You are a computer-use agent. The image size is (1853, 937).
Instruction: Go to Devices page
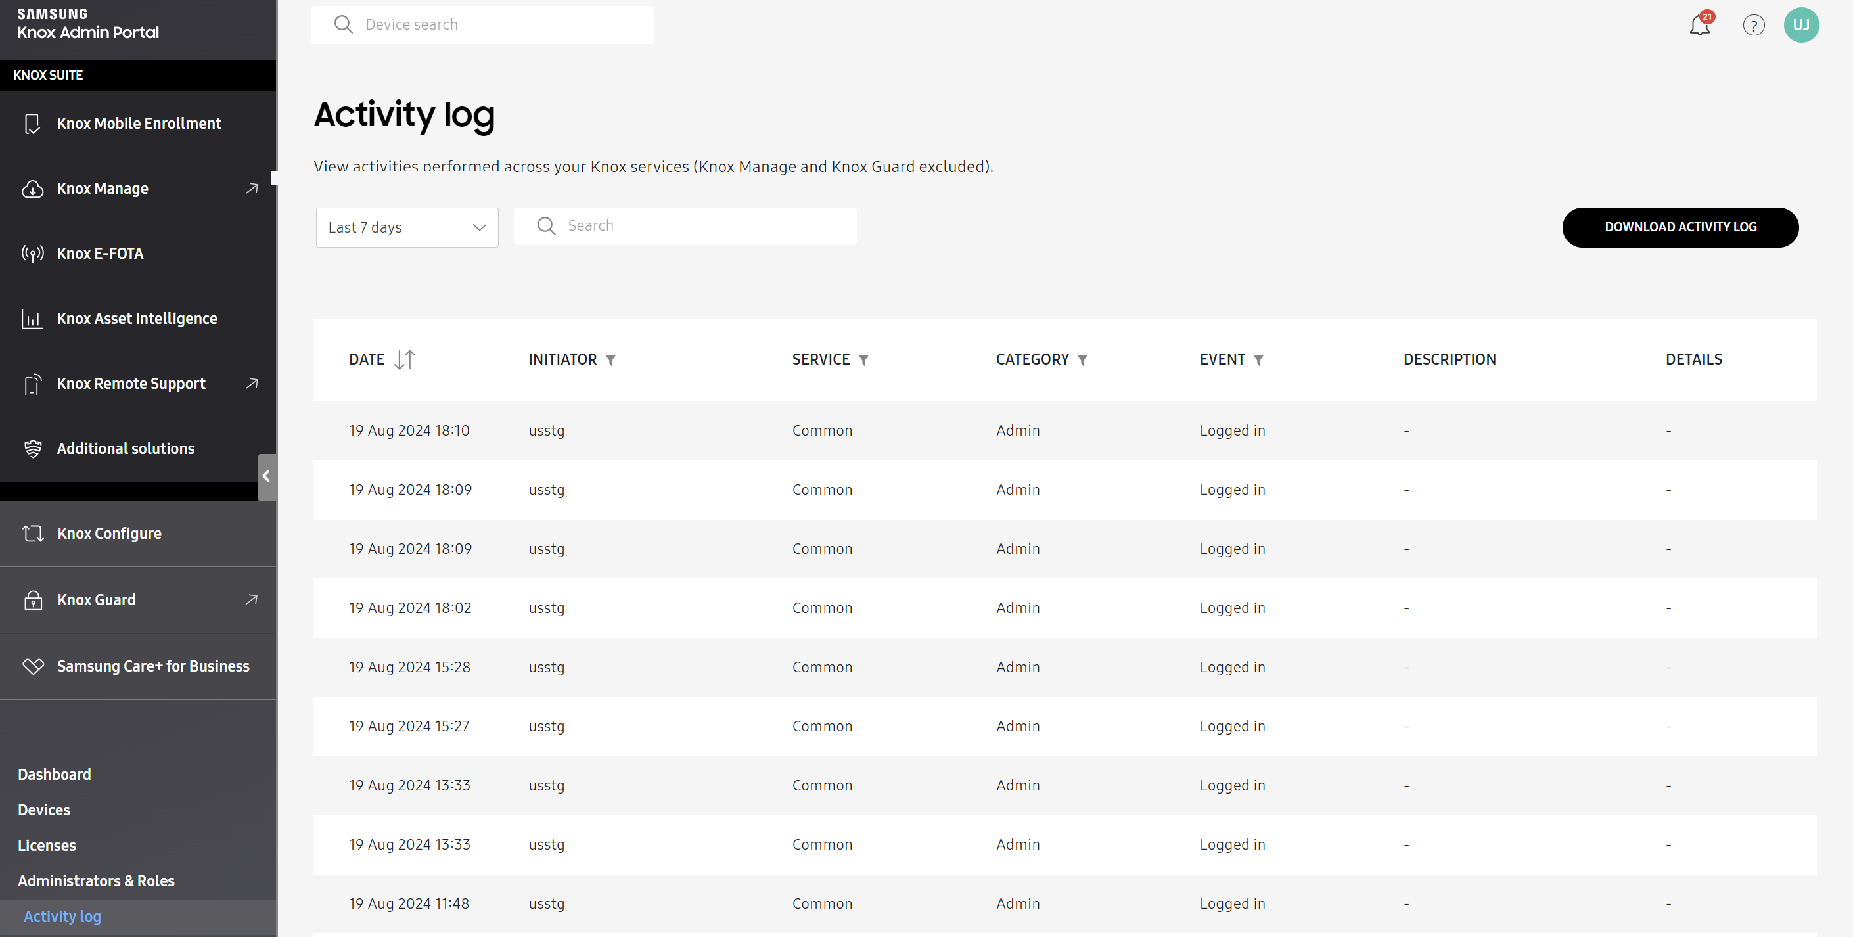[44, 810]
